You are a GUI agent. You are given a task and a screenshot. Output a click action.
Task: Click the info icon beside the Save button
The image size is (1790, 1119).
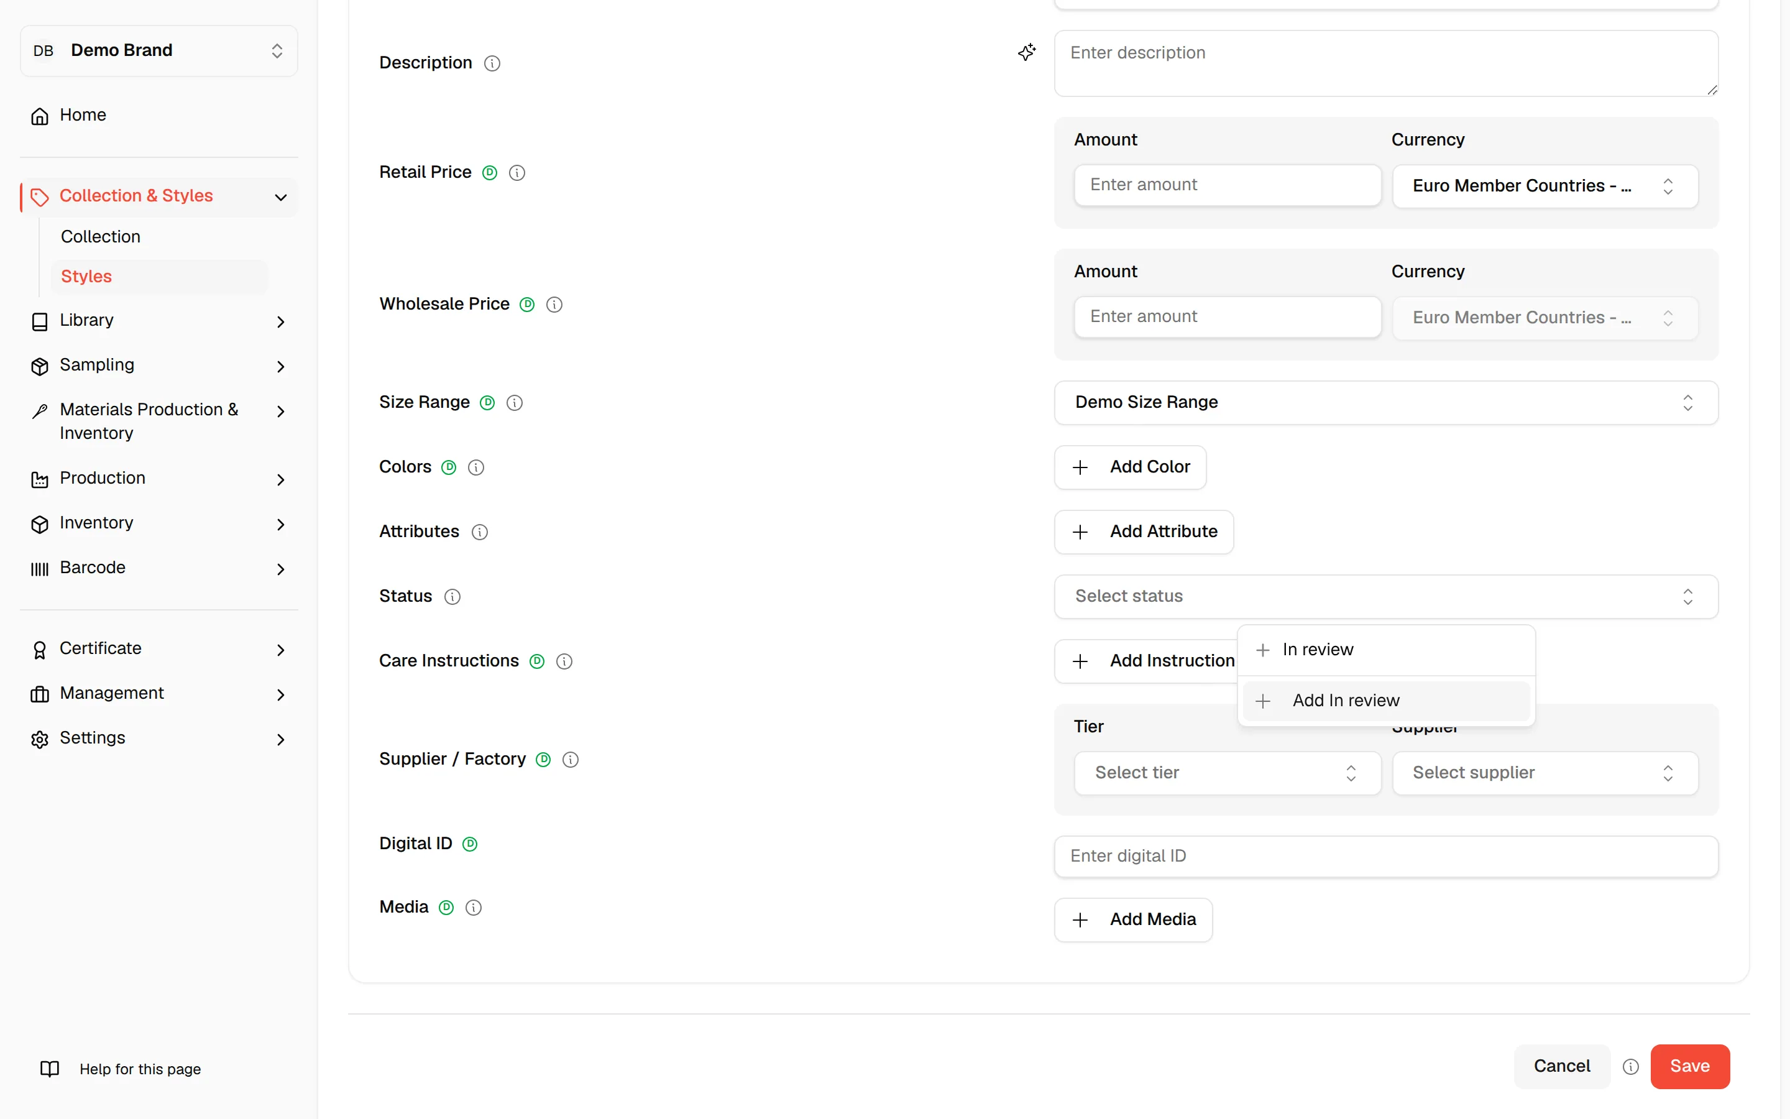(x=1630, y=1066)
